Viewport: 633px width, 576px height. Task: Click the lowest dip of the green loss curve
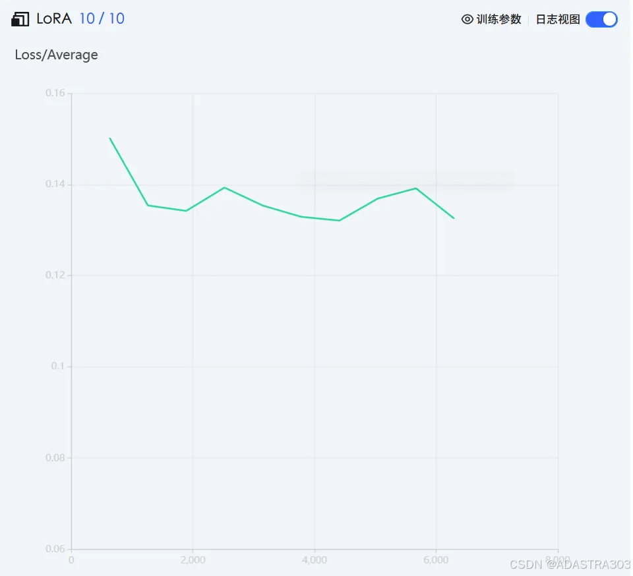click(340, 219)
